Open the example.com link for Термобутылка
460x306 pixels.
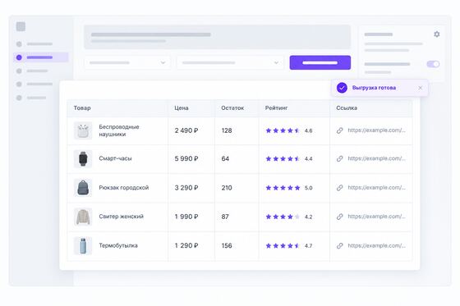pyautogui.click(x=377, y=245)
